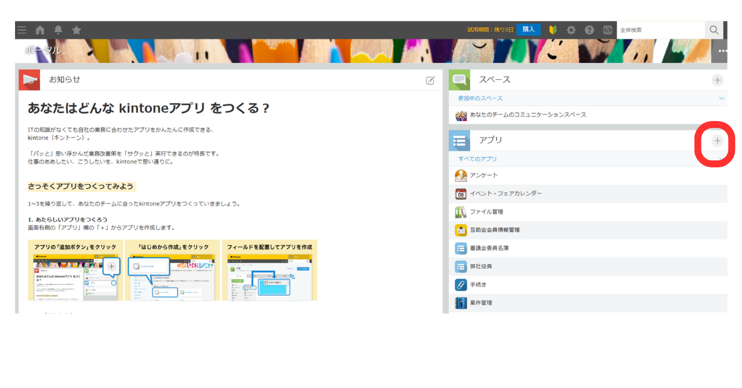Open the portal options ... menu

pos(722,50)
